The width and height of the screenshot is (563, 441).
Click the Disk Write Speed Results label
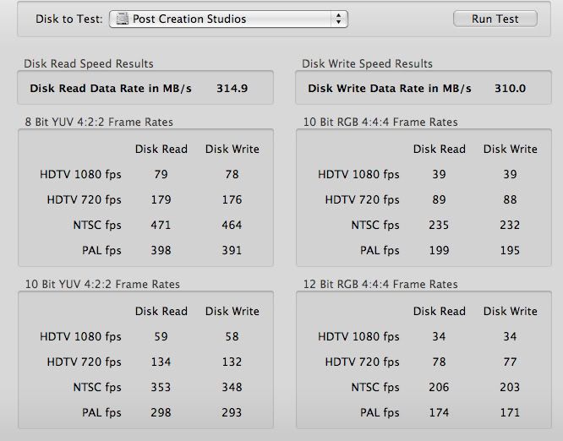[368, 64]
